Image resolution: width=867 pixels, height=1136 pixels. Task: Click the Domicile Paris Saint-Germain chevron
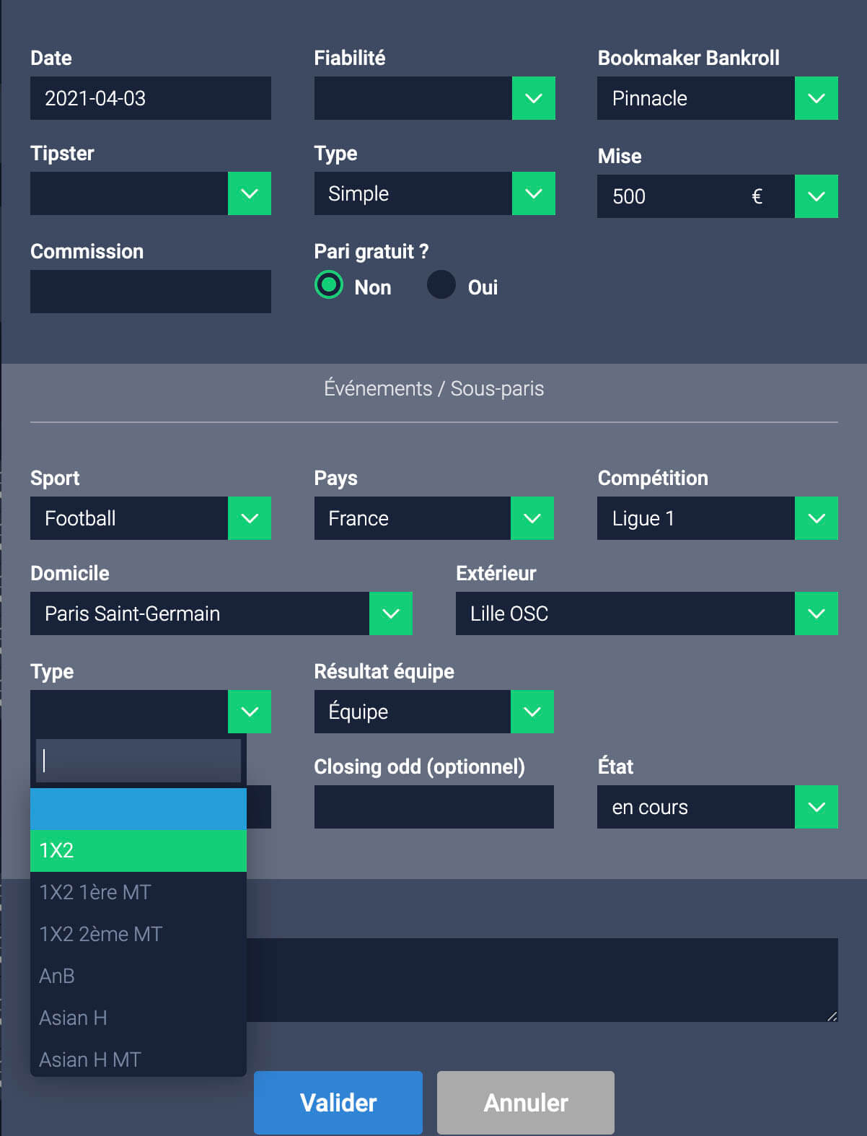(x=391, y=613)
